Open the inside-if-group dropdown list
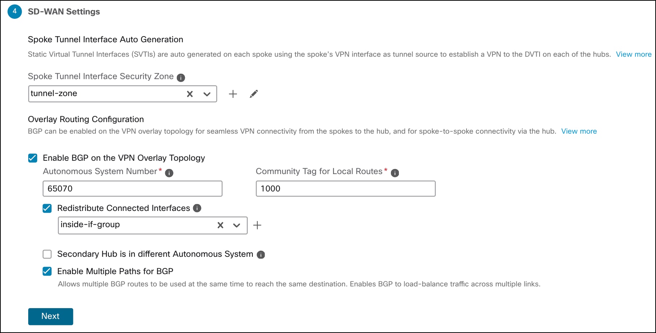Viewport: 656px width, 333px height. 237,225
